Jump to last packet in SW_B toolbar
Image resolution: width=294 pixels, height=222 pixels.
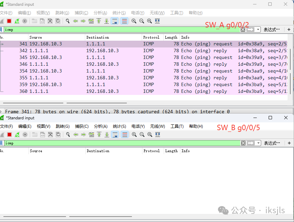107,135
